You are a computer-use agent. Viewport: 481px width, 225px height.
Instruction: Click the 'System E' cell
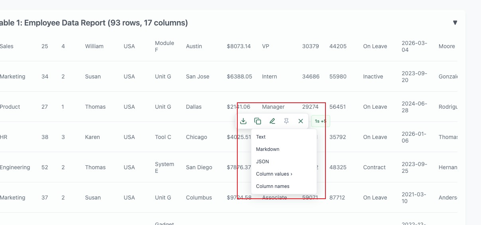click(x=165, y=167)
